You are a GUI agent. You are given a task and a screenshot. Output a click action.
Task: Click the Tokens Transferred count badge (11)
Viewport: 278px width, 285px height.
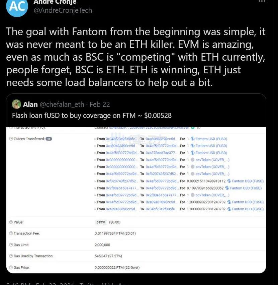pyautogui.click(x=49, y=139)
